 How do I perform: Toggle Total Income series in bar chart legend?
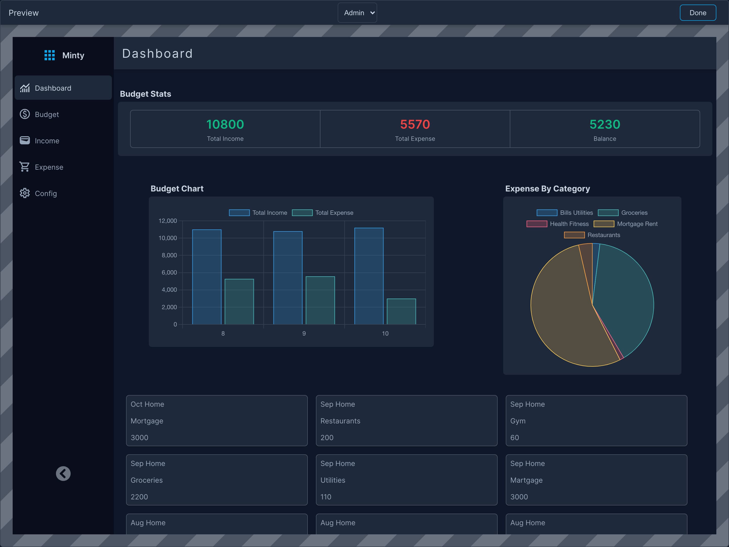point(258,213)
